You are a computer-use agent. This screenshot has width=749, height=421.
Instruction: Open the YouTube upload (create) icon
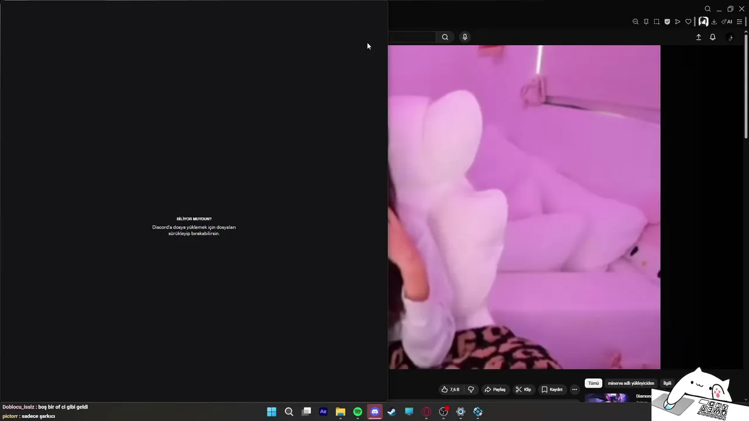coord(698,37)
